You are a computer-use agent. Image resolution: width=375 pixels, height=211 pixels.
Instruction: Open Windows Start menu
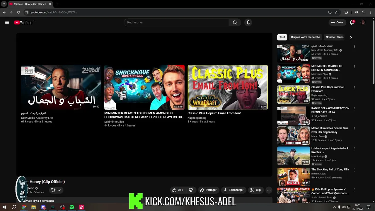click(5, 207)
